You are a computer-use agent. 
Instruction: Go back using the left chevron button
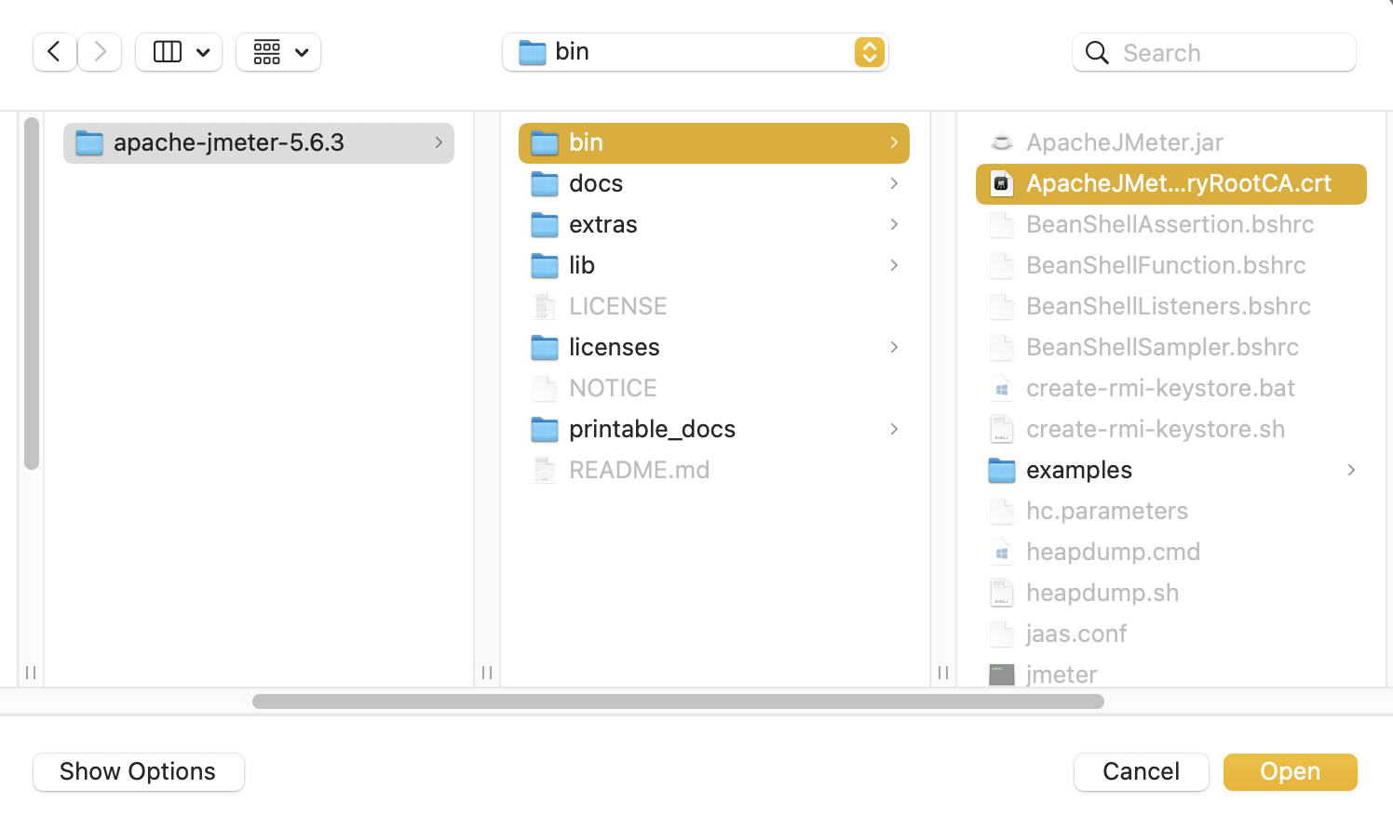(54, 52)
